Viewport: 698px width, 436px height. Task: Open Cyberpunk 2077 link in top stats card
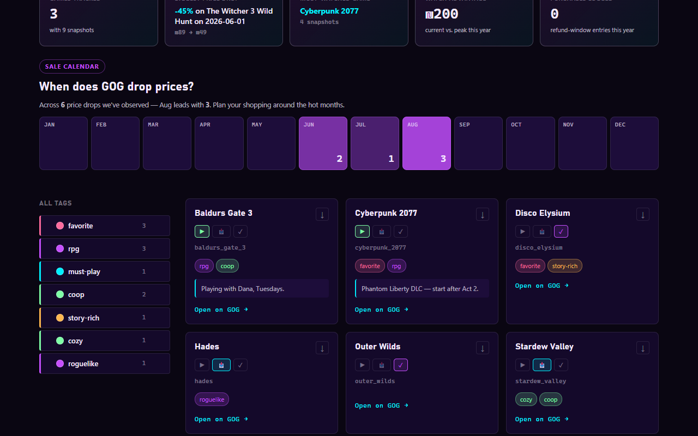[x=329, y=11]
